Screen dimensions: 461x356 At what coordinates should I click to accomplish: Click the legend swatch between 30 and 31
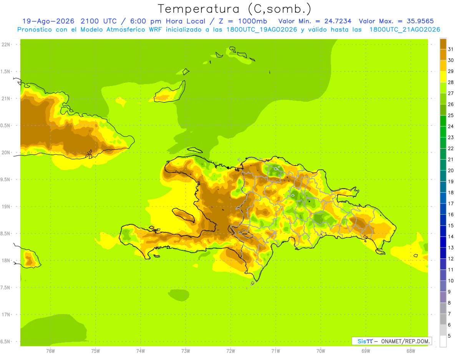point(443,55)
